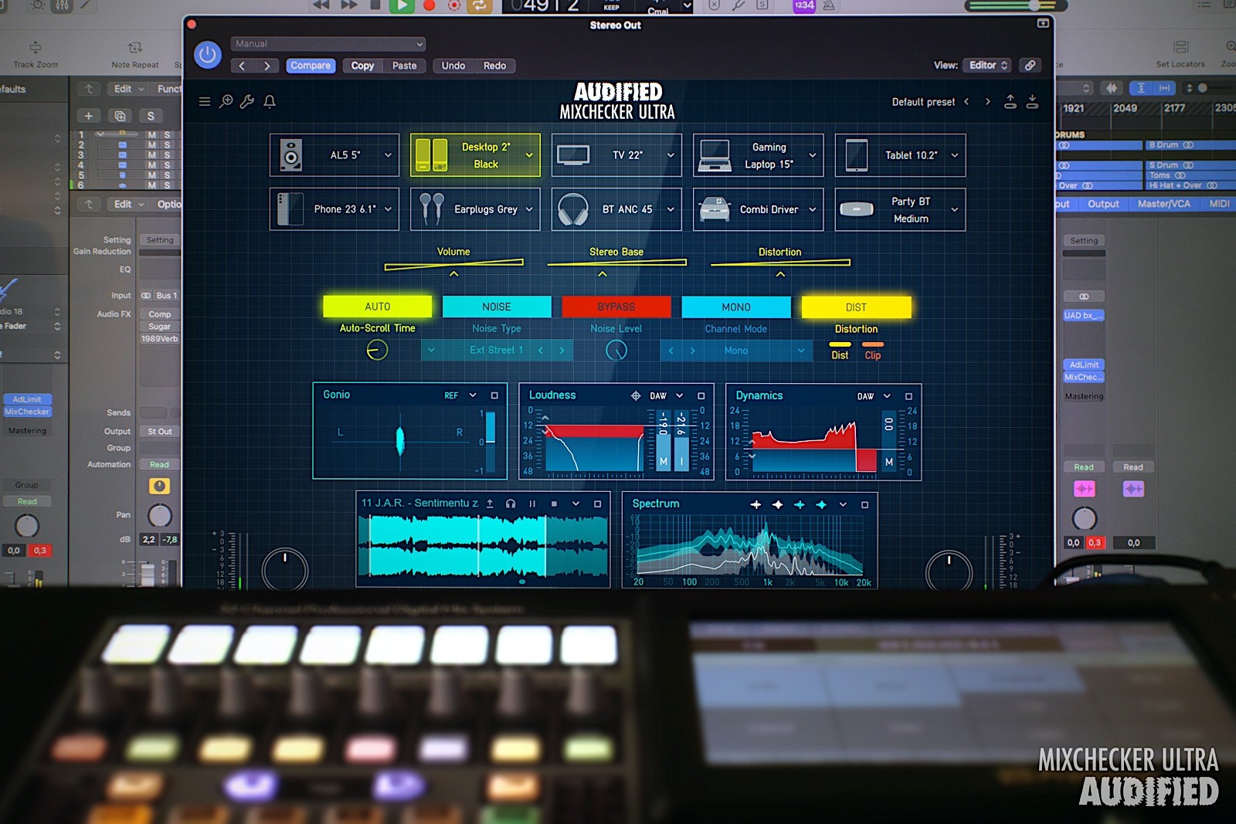Screen dimensions: 1236x824
Task: Click the Party BT Medium speaker icon
Action: (x=857, y=209)
